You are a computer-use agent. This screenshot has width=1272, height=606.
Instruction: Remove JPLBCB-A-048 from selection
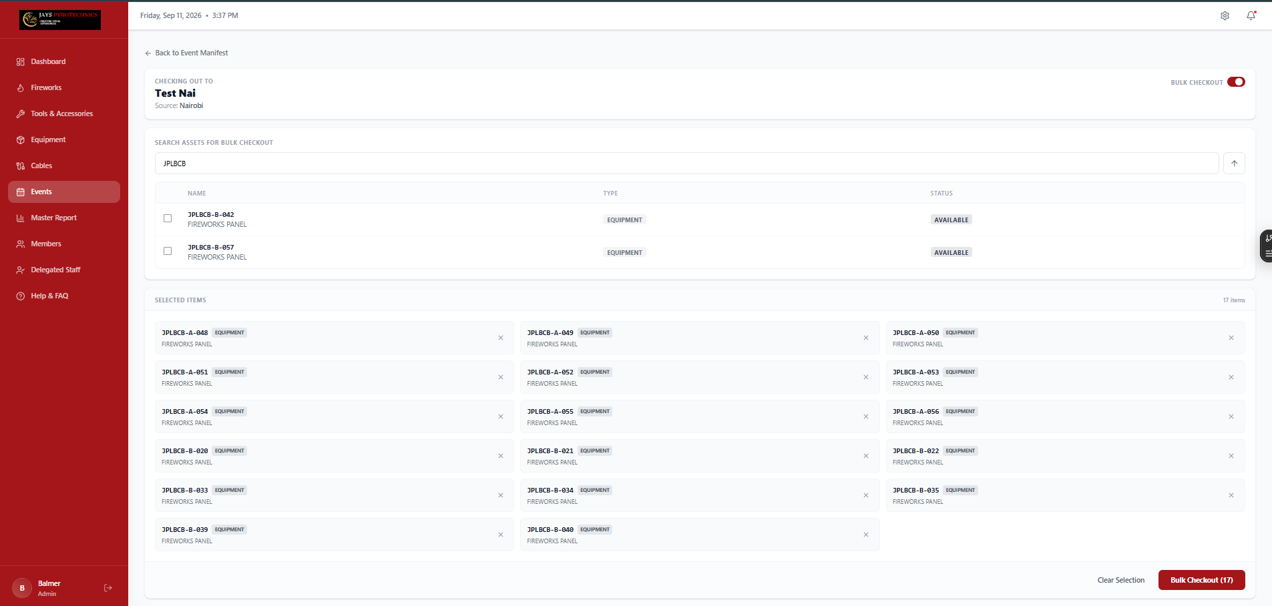point(501,338)
